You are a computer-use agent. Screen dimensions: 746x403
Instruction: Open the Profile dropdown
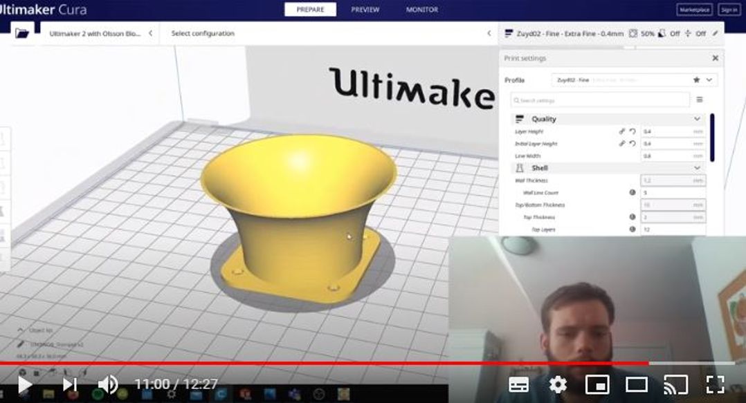click(634, 80)
